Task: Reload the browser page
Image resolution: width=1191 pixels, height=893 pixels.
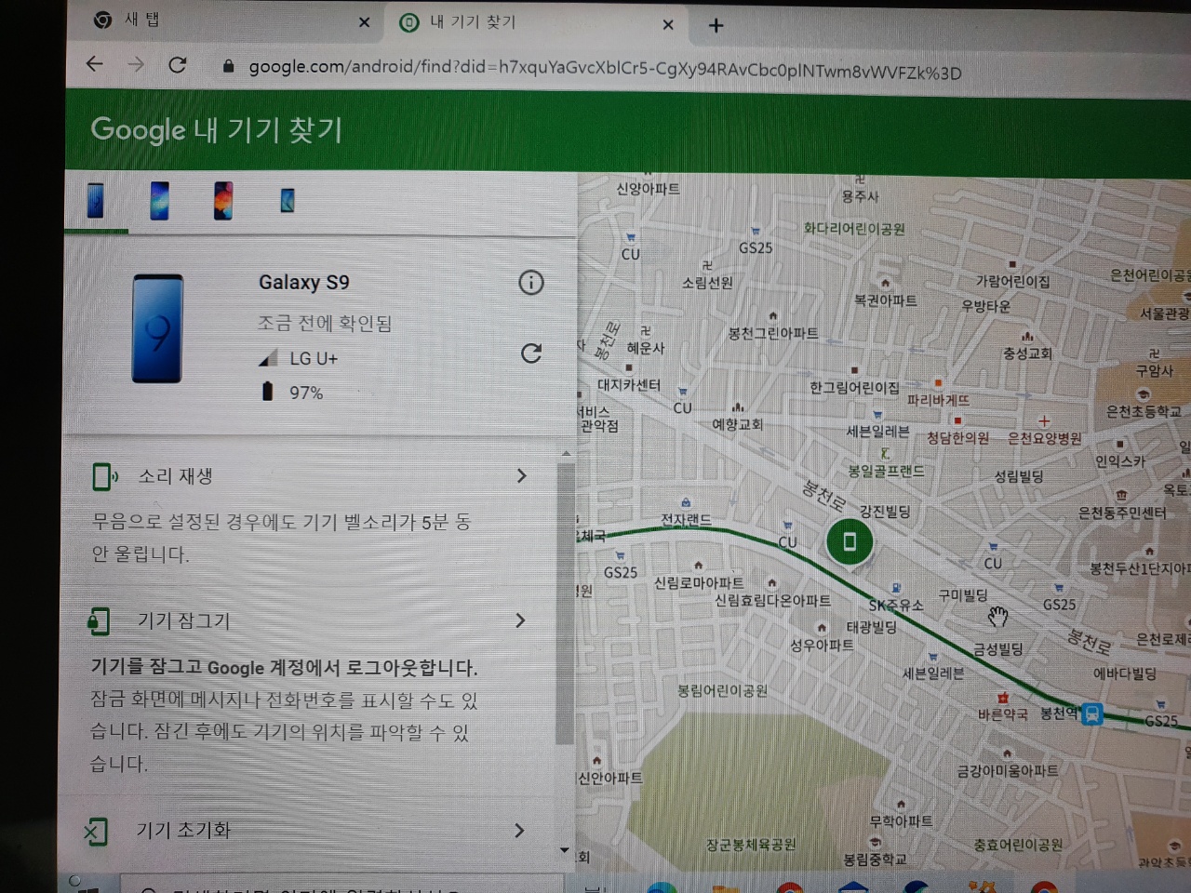Action: coord(178,65)
